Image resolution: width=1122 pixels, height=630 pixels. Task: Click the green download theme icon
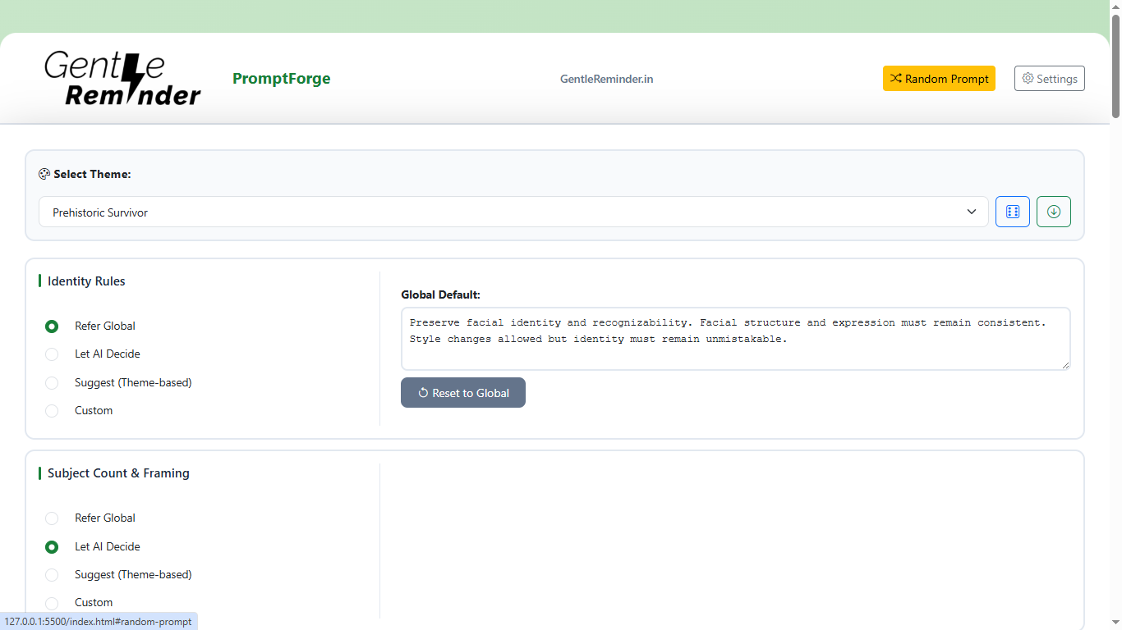(1054, 212)
